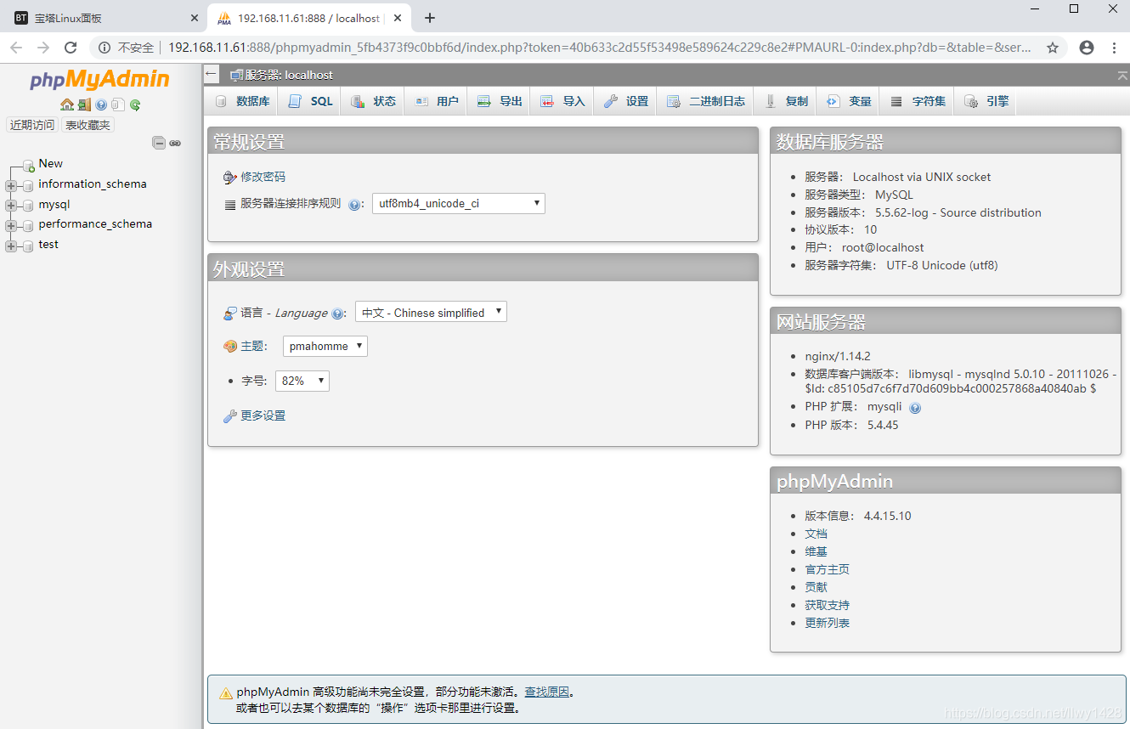The width and height of the screenshot is (1130, 729).
Task: Open the 维基 wiki link
Action: pos(816,551)
